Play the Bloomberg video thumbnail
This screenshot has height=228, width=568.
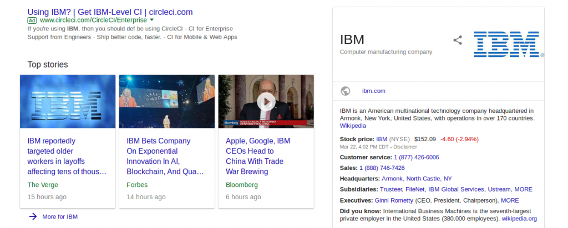pos(266,101)
